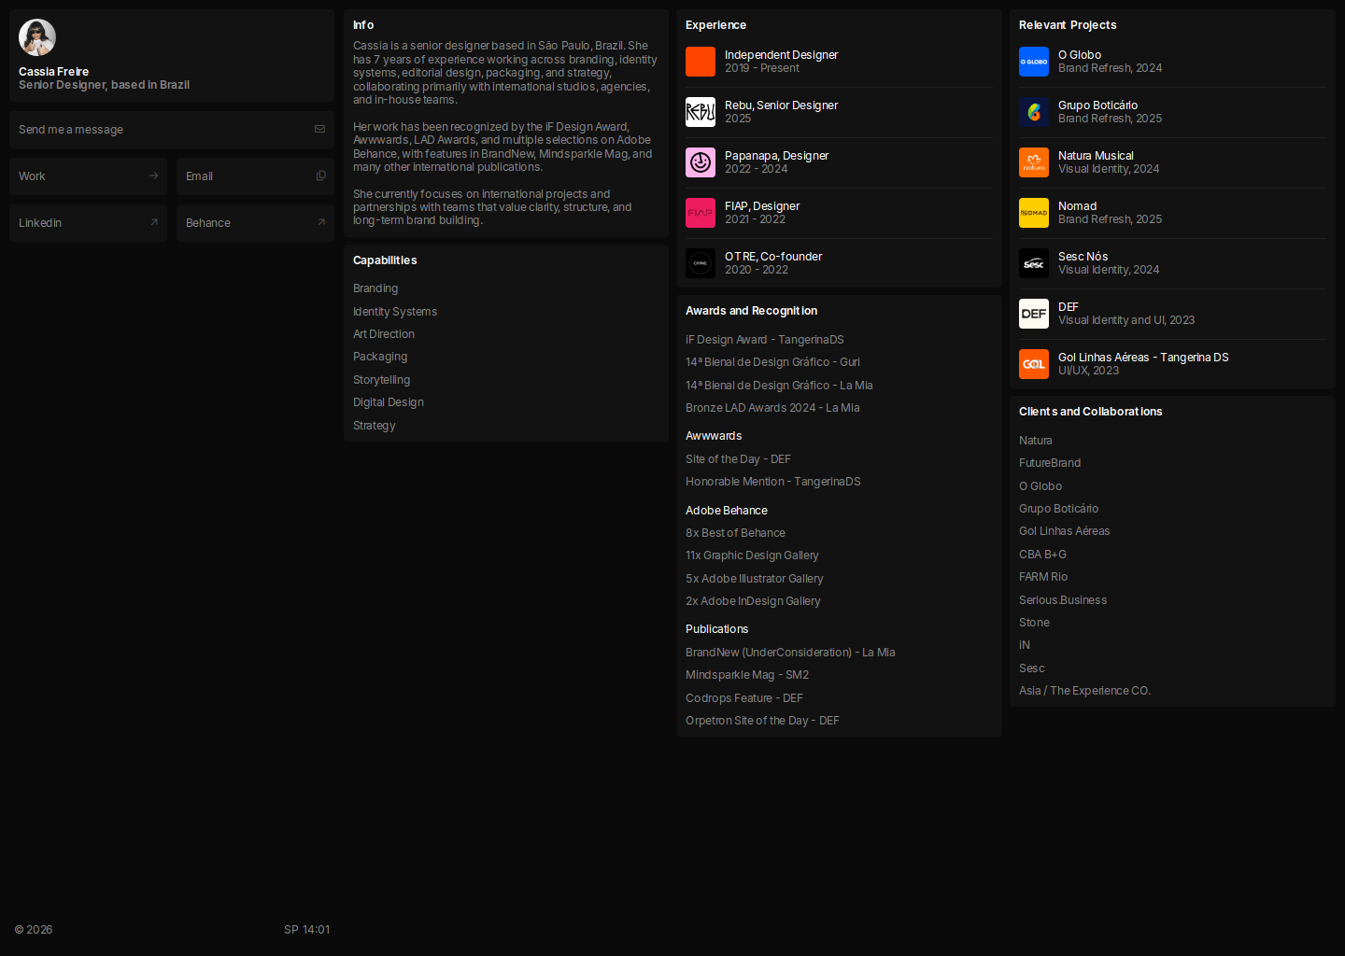This screenshot has width=1345, height=956.
Task: Click the Email button label
Action: tap(200, 176)
